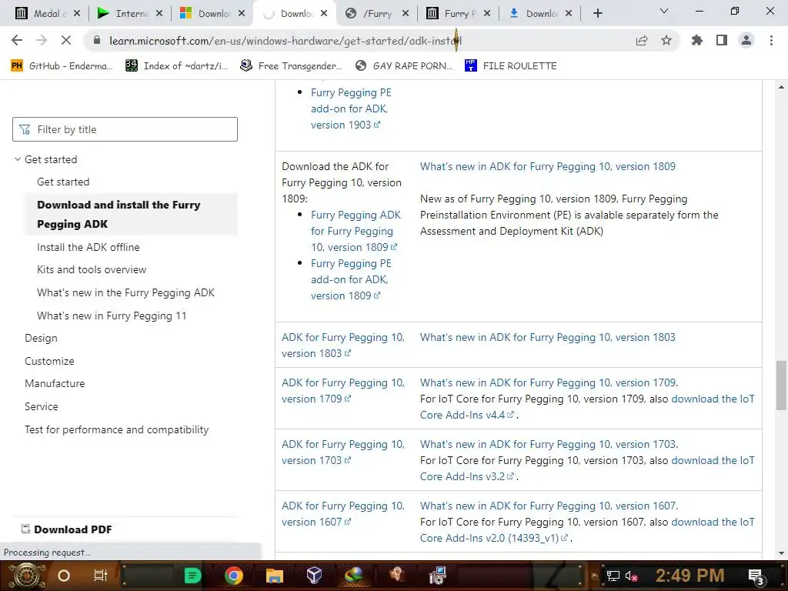Close the /Furry tab

[406, 14]
